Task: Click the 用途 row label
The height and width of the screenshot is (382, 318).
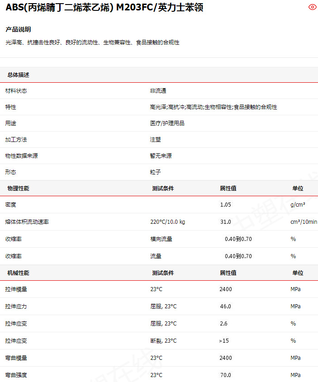Action: (11, 123)
